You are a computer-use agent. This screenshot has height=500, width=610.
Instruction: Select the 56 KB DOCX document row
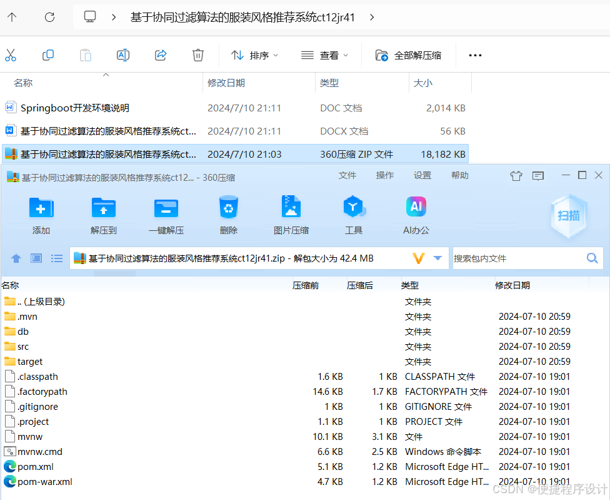coord(235,131)
